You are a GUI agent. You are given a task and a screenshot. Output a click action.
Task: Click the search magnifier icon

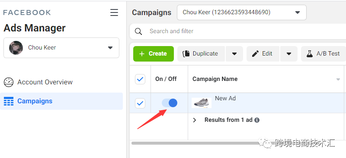tap(138, 31)
